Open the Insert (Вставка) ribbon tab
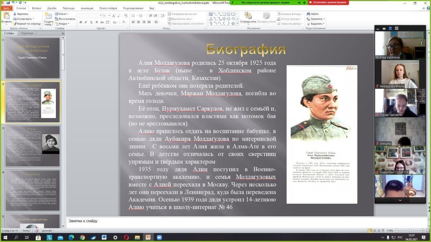 pos(36,8)
